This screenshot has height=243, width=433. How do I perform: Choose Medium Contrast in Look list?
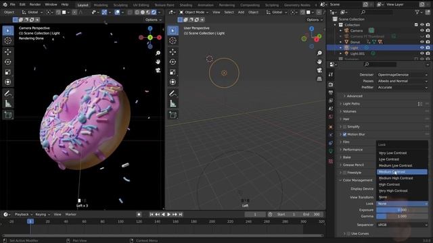point(402,172)
